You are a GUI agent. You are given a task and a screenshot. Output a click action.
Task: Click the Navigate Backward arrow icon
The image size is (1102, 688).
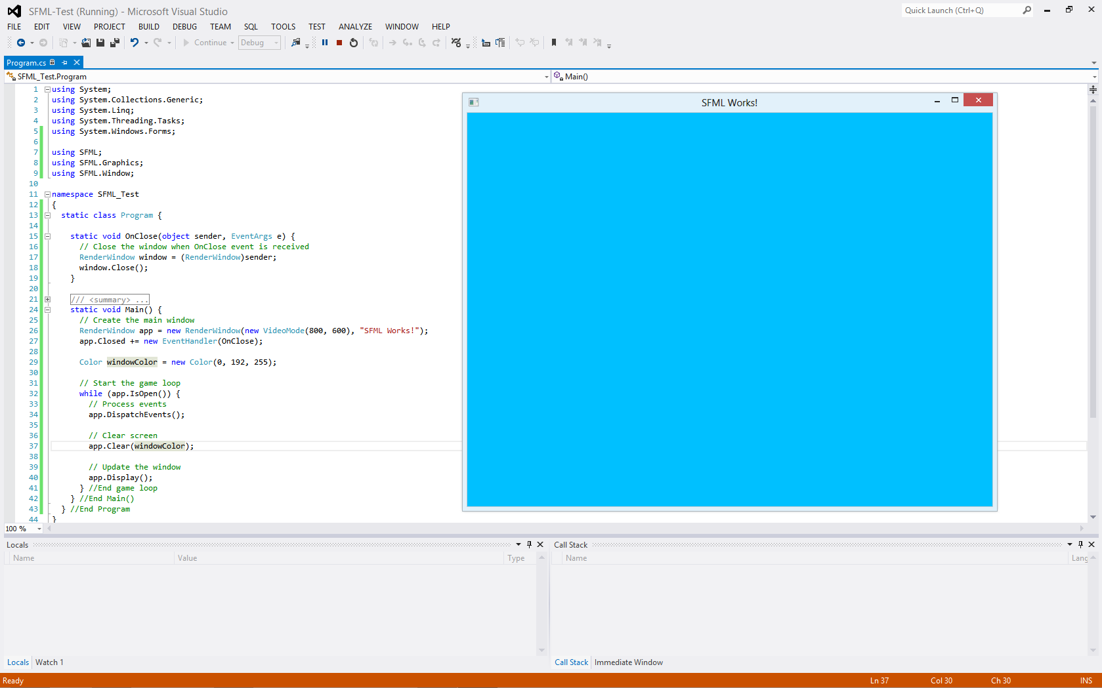[x=21, y=43]
